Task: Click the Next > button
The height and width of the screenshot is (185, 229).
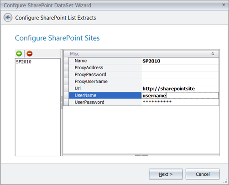Action: [x=166, y=174]
